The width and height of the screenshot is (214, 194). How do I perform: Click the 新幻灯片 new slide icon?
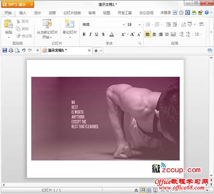click(x=70, y=24)
